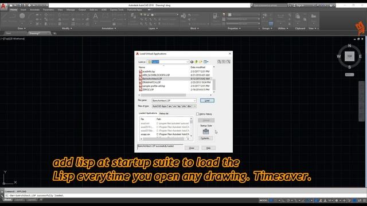The image size is (367, 206).
Task: Open the File name combo box list
Action: [x=194, y=101]
